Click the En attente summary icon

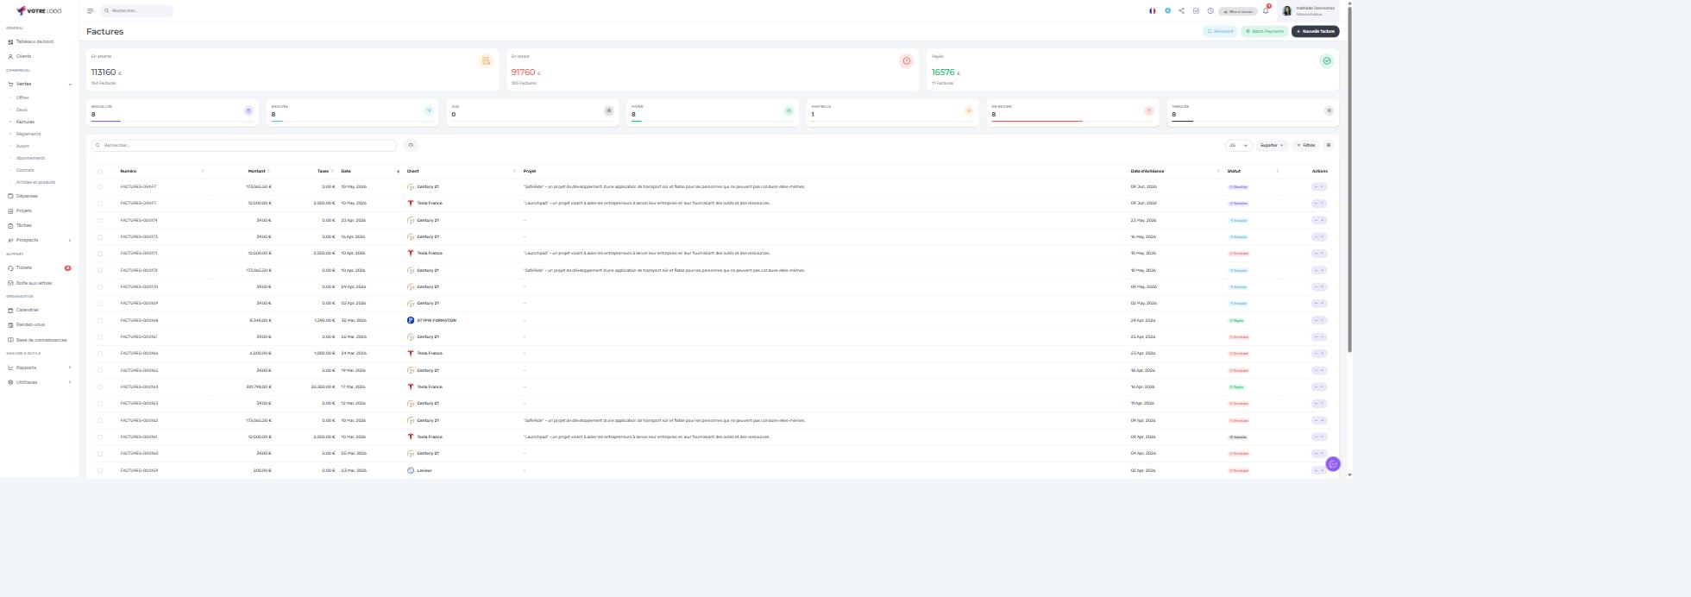[486, 61]
